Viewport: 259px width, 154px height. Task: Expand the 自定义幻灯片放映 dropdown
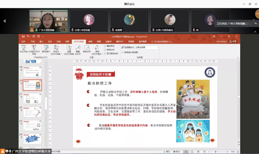click(x=56, y=54)
